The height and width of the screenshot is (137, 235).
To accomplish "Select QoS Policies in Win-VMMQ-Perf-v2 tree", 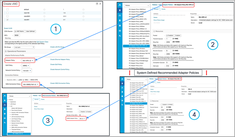I will [x=15, y=125].
